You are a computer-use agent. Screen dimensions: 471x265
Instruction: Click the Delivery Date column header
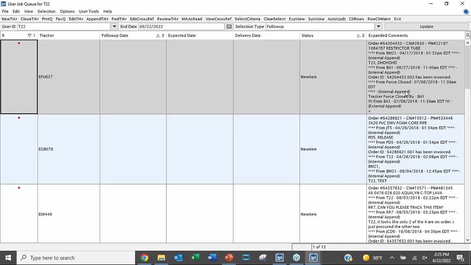click(266, 35)
